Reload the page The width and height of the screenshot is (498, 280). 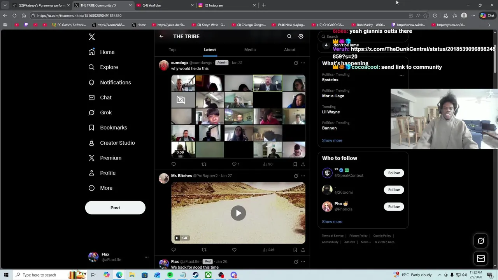coord(14,16)
